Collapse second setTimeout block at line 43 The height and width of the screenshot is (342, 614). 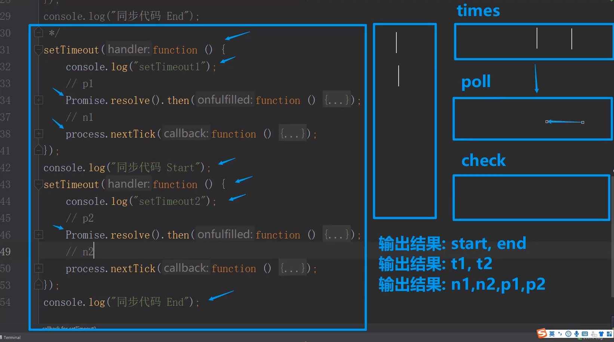[39, 184]
